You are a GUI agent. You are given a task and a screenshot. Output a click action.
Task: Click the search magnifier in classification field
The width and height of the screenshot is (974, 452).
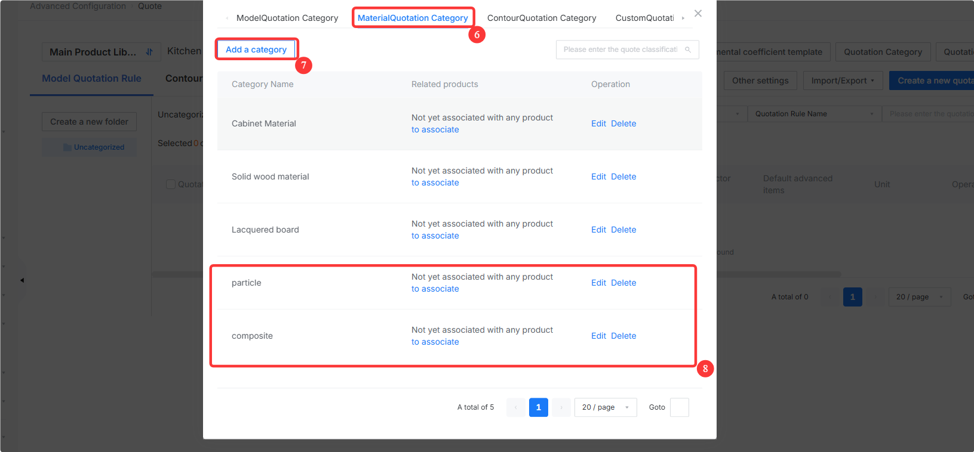point(688,49)
